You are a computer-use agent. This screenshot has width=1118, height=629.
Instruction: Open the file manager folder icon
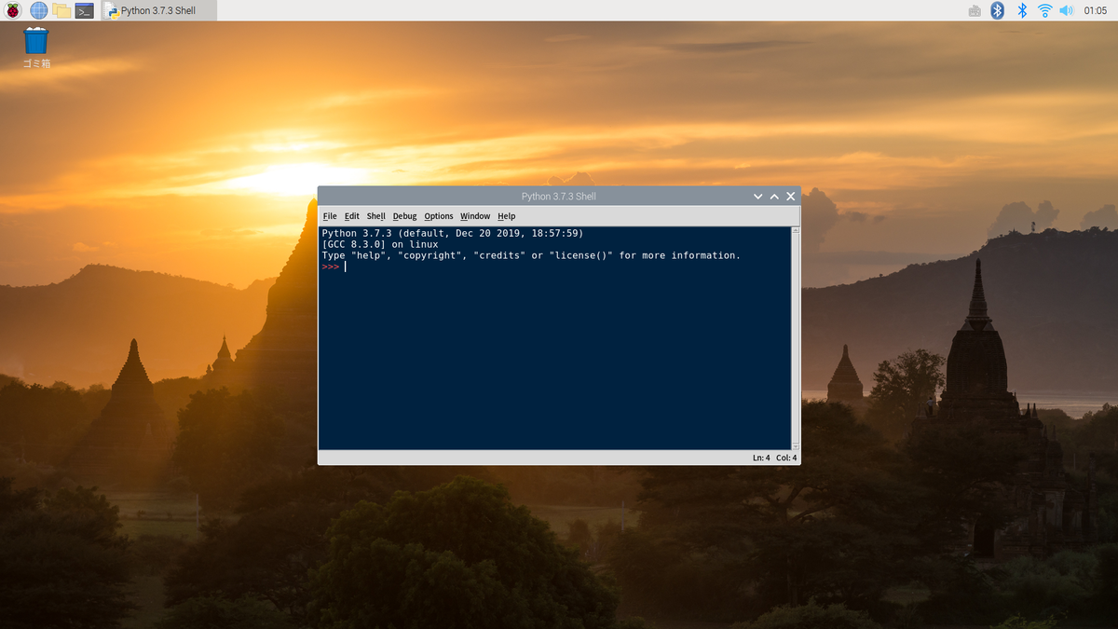coord(61,10)
